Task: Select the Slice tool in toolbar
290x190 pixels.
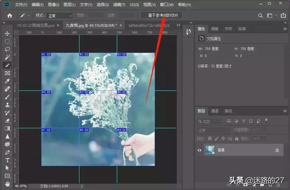Action: [8, 65]
